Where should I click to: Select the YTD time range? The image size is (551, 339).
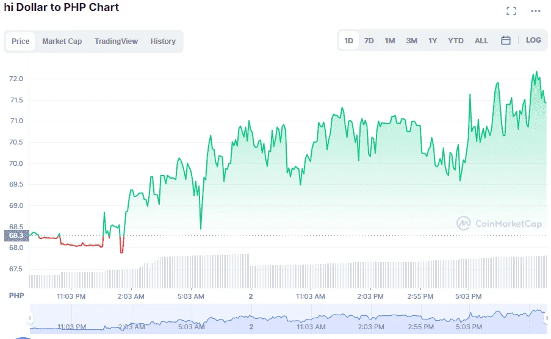coord(455,41)
